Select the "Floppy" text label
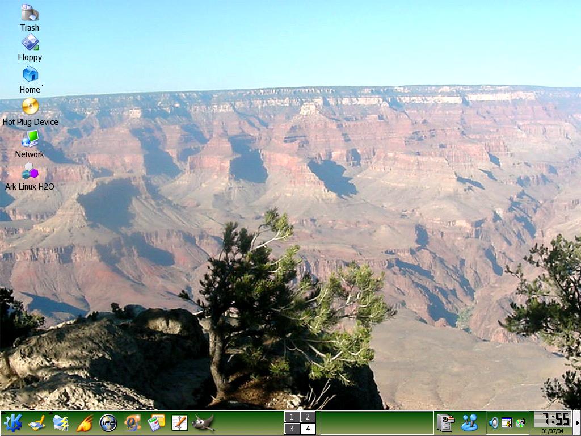 click(30, 57)
